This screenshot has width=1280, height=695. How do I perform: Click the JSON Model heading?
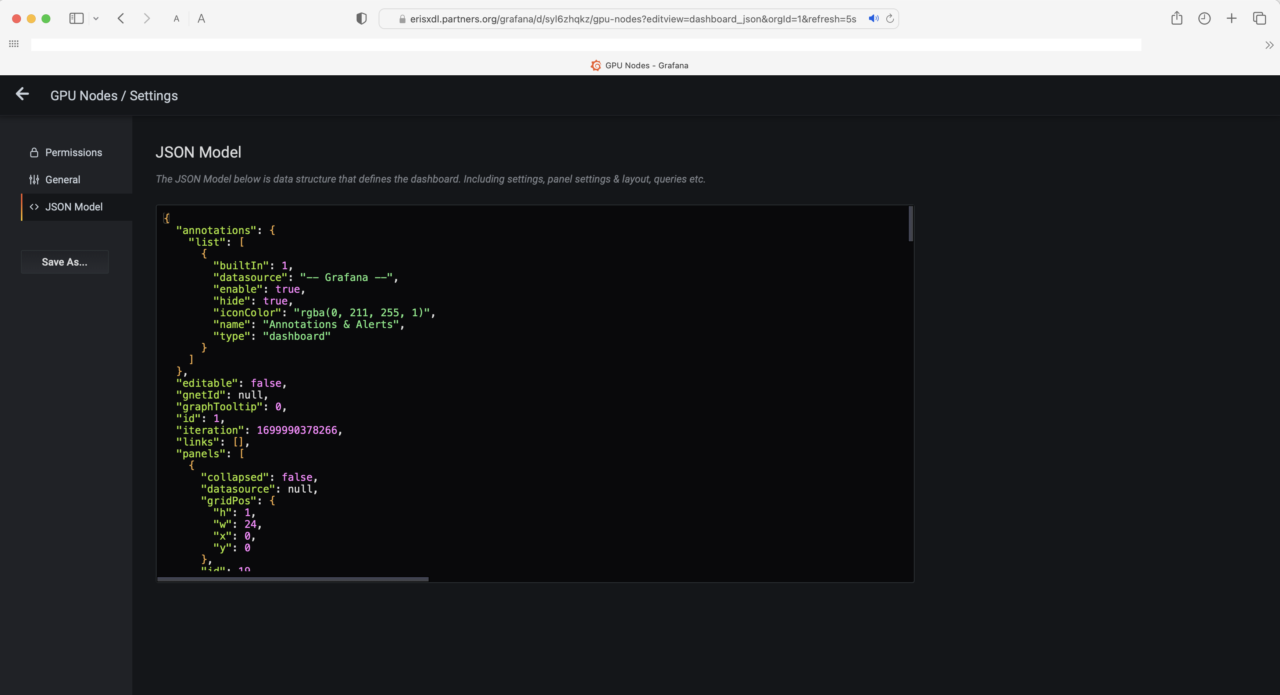coord(198,152)
